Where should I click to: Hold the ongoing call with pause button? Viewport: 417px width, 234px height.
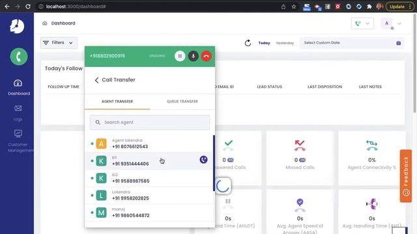(180, 56)
